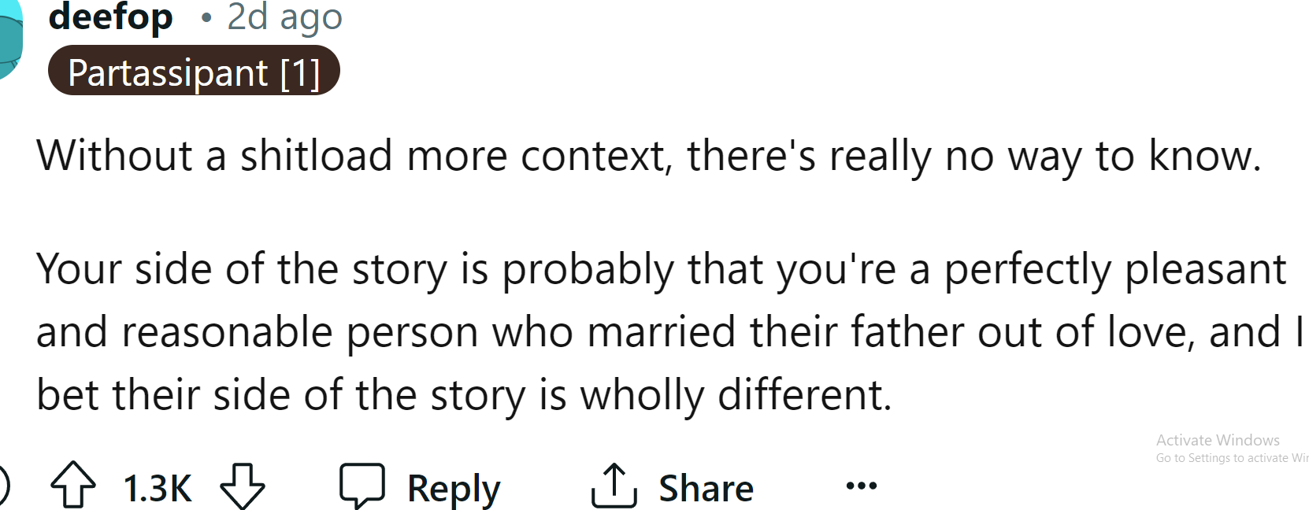The height and width of the screenshot is (510, 1309).
Task: Click the upward arrow inside the Share control
Action: [x=615, y=483]
